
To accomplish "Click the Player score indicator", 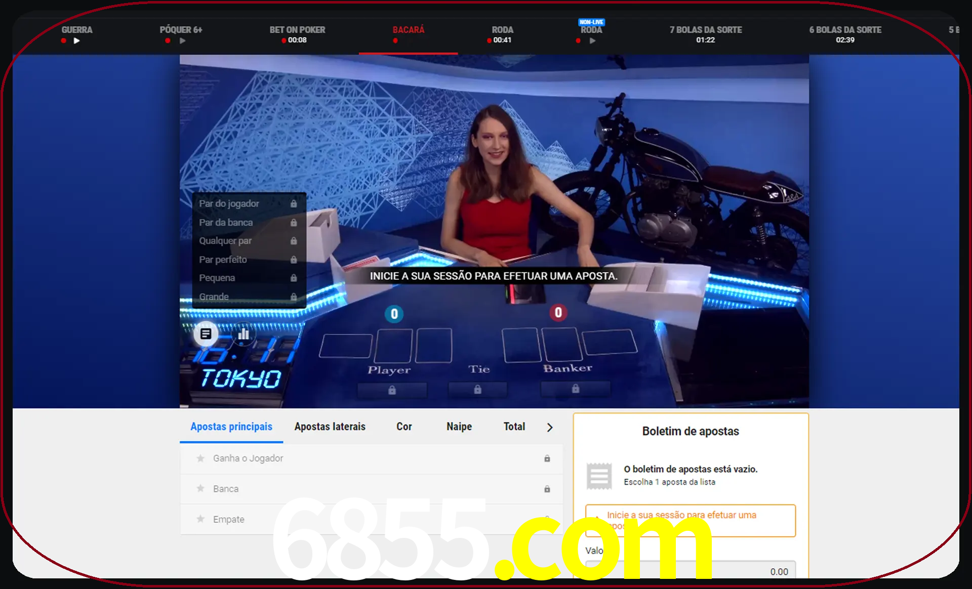I will [x=394, y=314].
